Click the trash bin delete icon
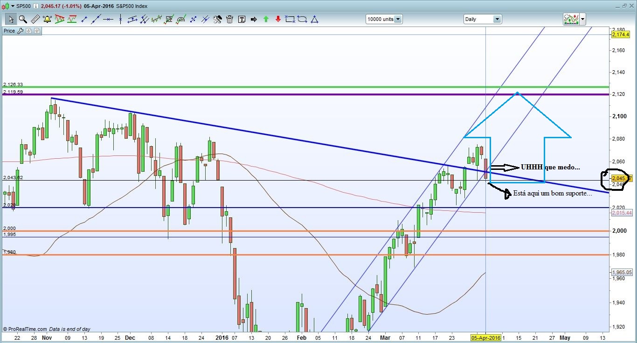 click(x=229, y=19)
